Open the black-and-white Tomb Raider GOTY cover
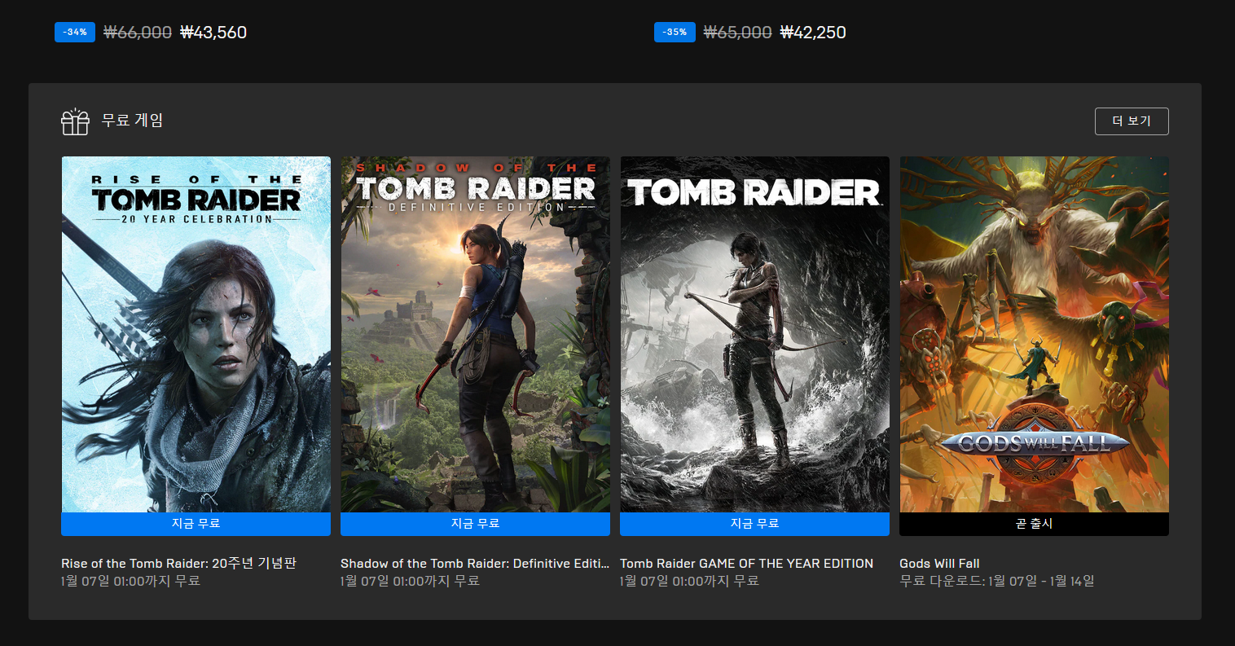Viewport: 1235px width, 646px height. point(754,334)
